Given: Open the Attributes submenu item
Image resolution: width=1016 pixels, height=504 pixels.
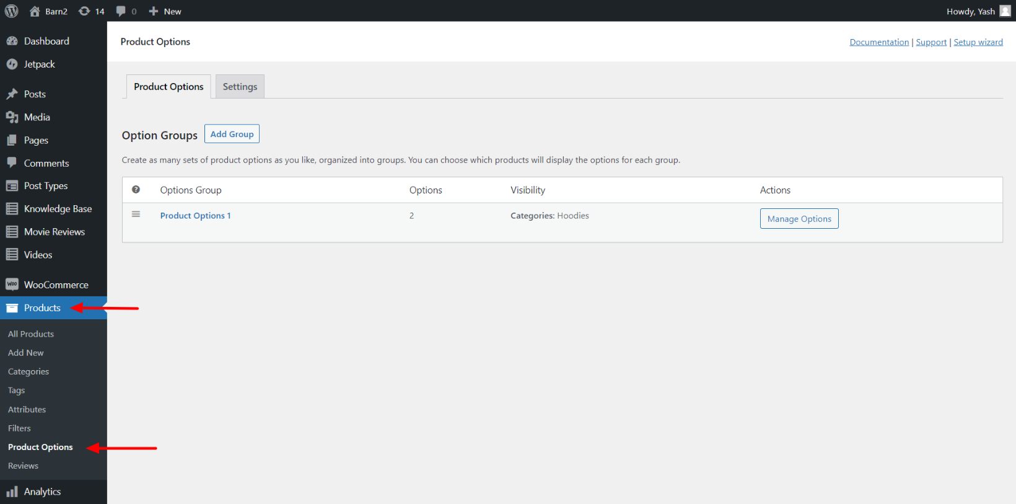Looking at the screenshot, I should (27, 409).
